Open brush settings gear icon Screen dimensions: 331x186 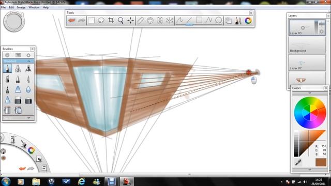pos(28,55)
